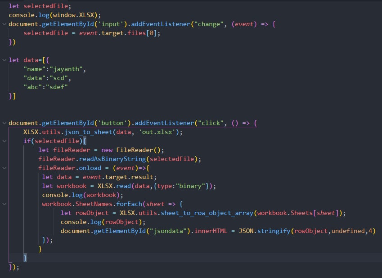The width and height of the screenshot is (382, 278).
Task: Click 'XLSX.read' call
Action: tap(114, 186)
